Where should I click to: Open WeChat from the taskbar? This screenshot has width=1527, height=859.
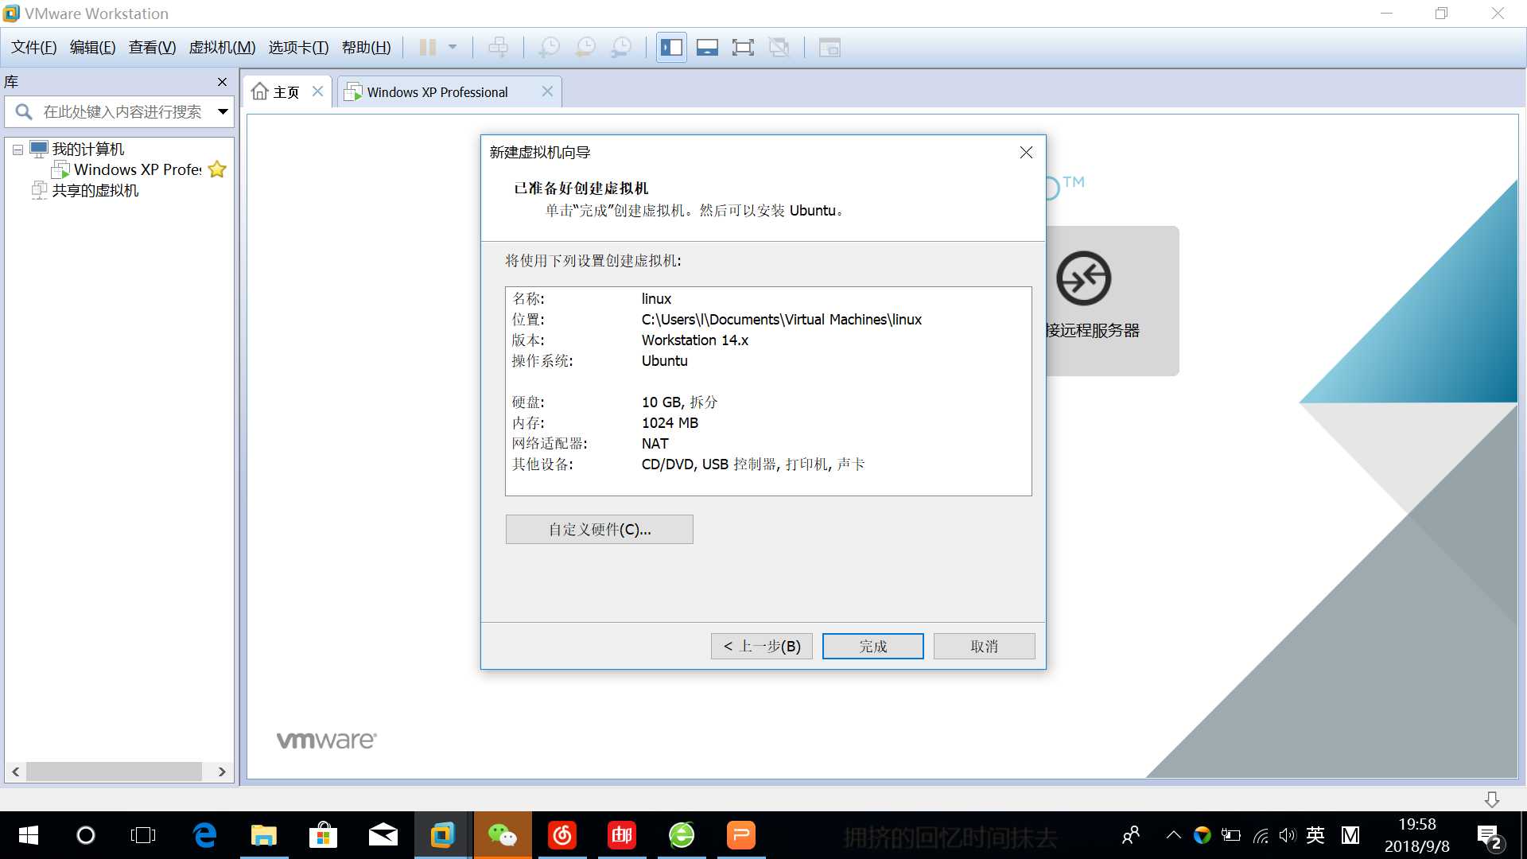pyautogui.click(x=503, y=835)
